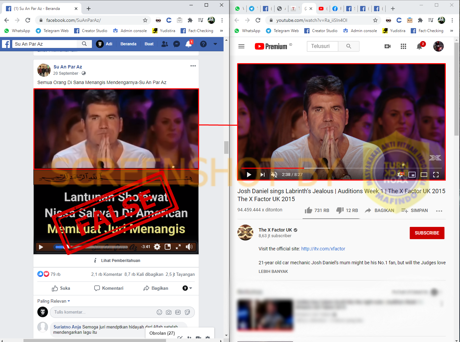This screenshot has height=342, width=460.
Task: Click the Facebook search magnifier button
Action: click(x=84, y=44)
